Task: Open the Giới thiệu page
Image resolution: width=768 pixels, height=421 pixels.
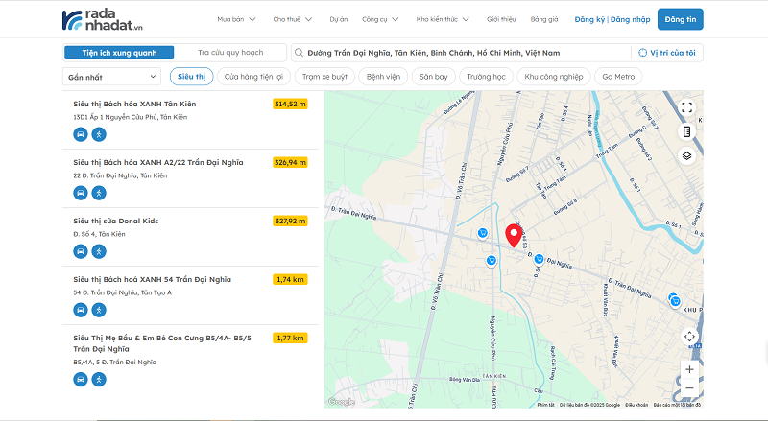Action: pyautogui.click(x=501, y=19)
